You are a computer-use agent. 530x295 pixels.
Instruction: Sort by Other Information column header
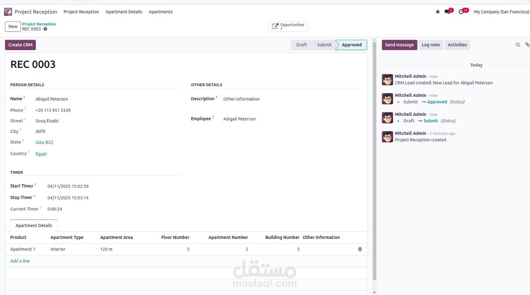pos(321,237)
